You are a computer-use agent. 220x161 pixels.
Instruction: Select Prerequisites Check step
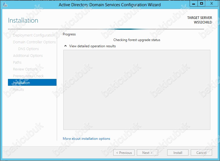28,76
